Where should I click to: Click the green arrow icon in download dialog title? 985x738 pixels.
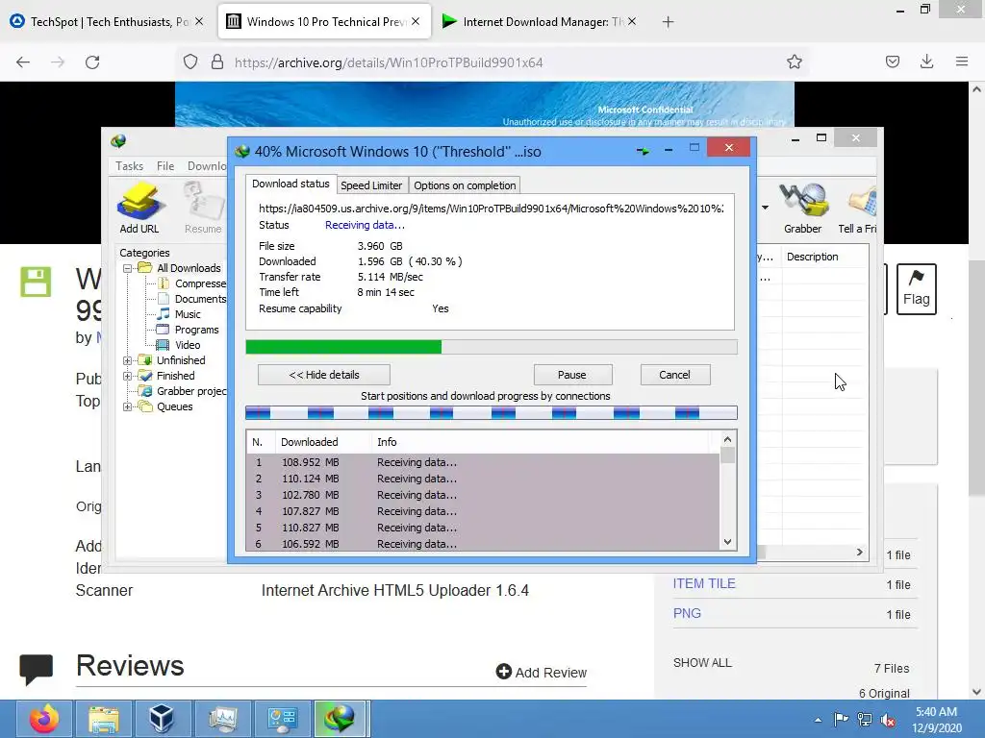[643, 151]
